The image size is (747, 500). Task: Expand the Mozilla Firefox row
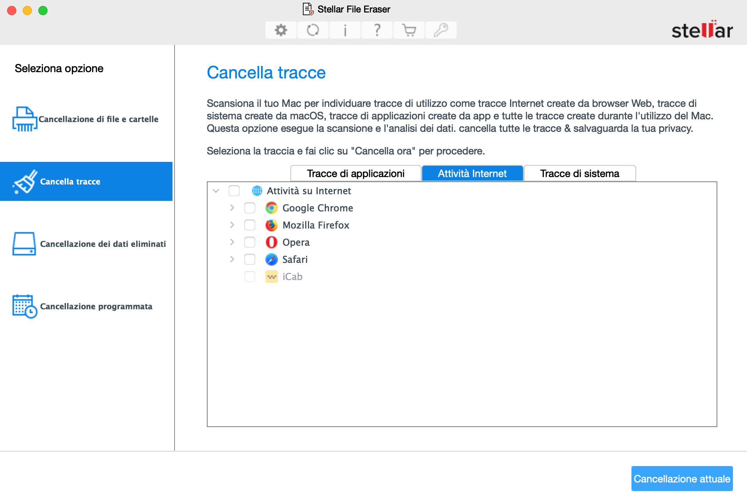232,225
